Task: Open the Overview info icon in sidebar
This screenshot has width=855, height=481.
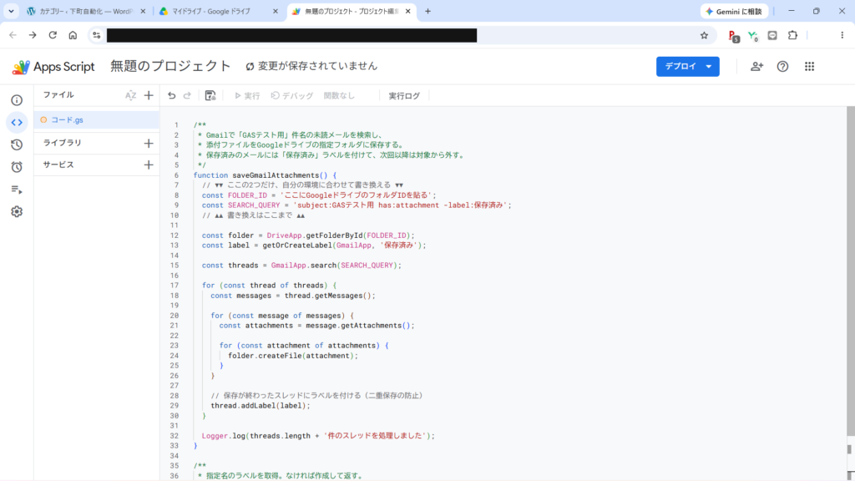Action: point(17,100)
